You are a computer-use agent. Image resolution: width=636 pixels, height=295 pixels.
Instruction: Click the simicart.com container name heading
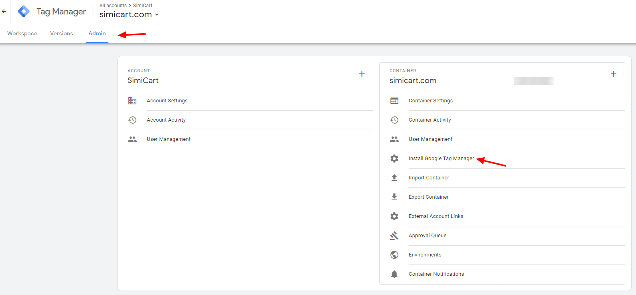413,80
